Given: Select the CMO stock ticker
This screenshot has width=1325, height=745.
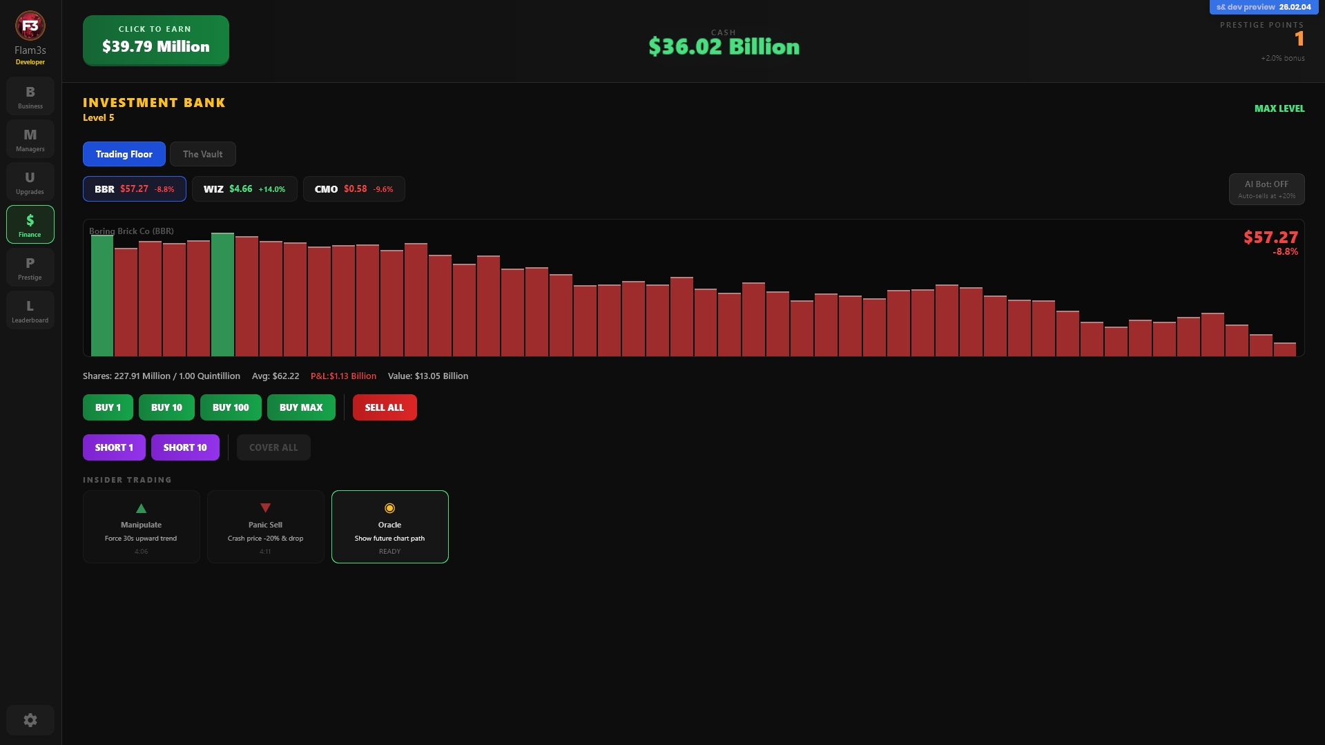Looking at the screenshot, I should [354, 189].
